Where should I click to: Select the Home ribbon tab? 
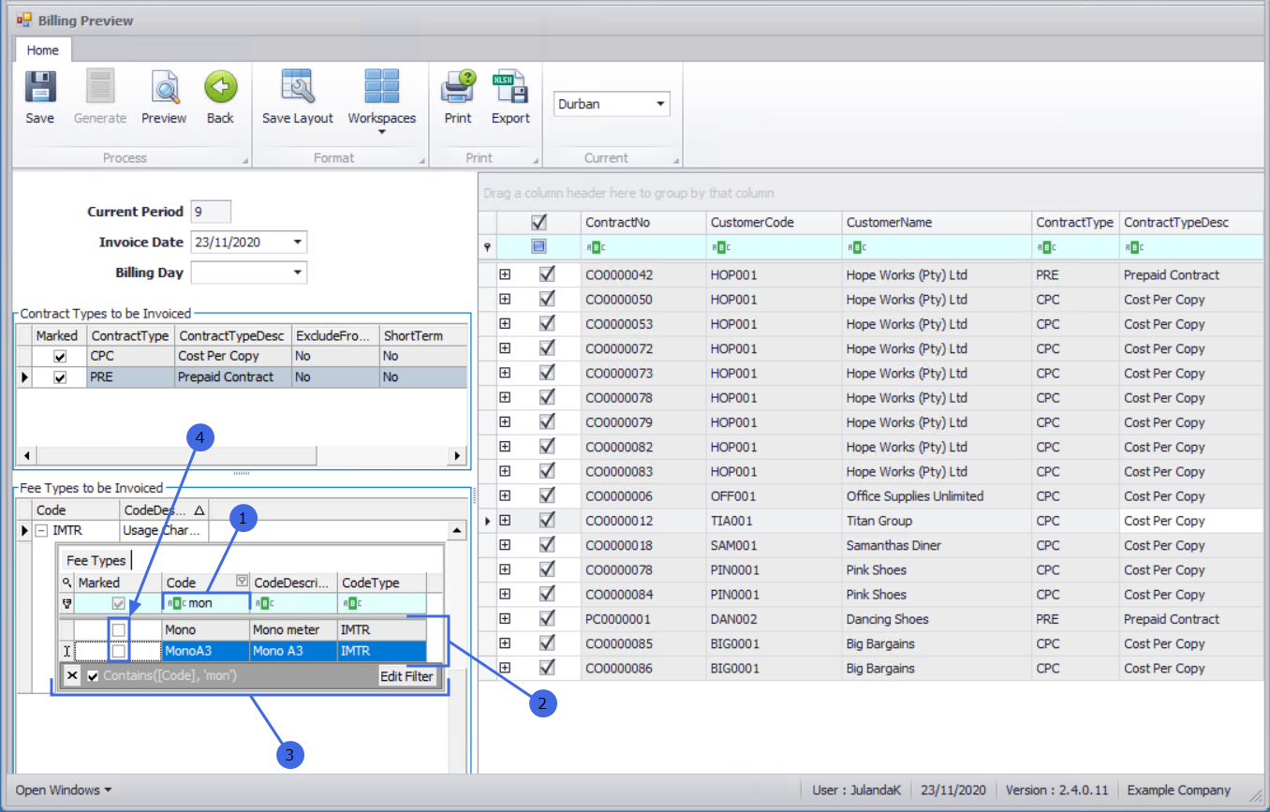[42, 51]
